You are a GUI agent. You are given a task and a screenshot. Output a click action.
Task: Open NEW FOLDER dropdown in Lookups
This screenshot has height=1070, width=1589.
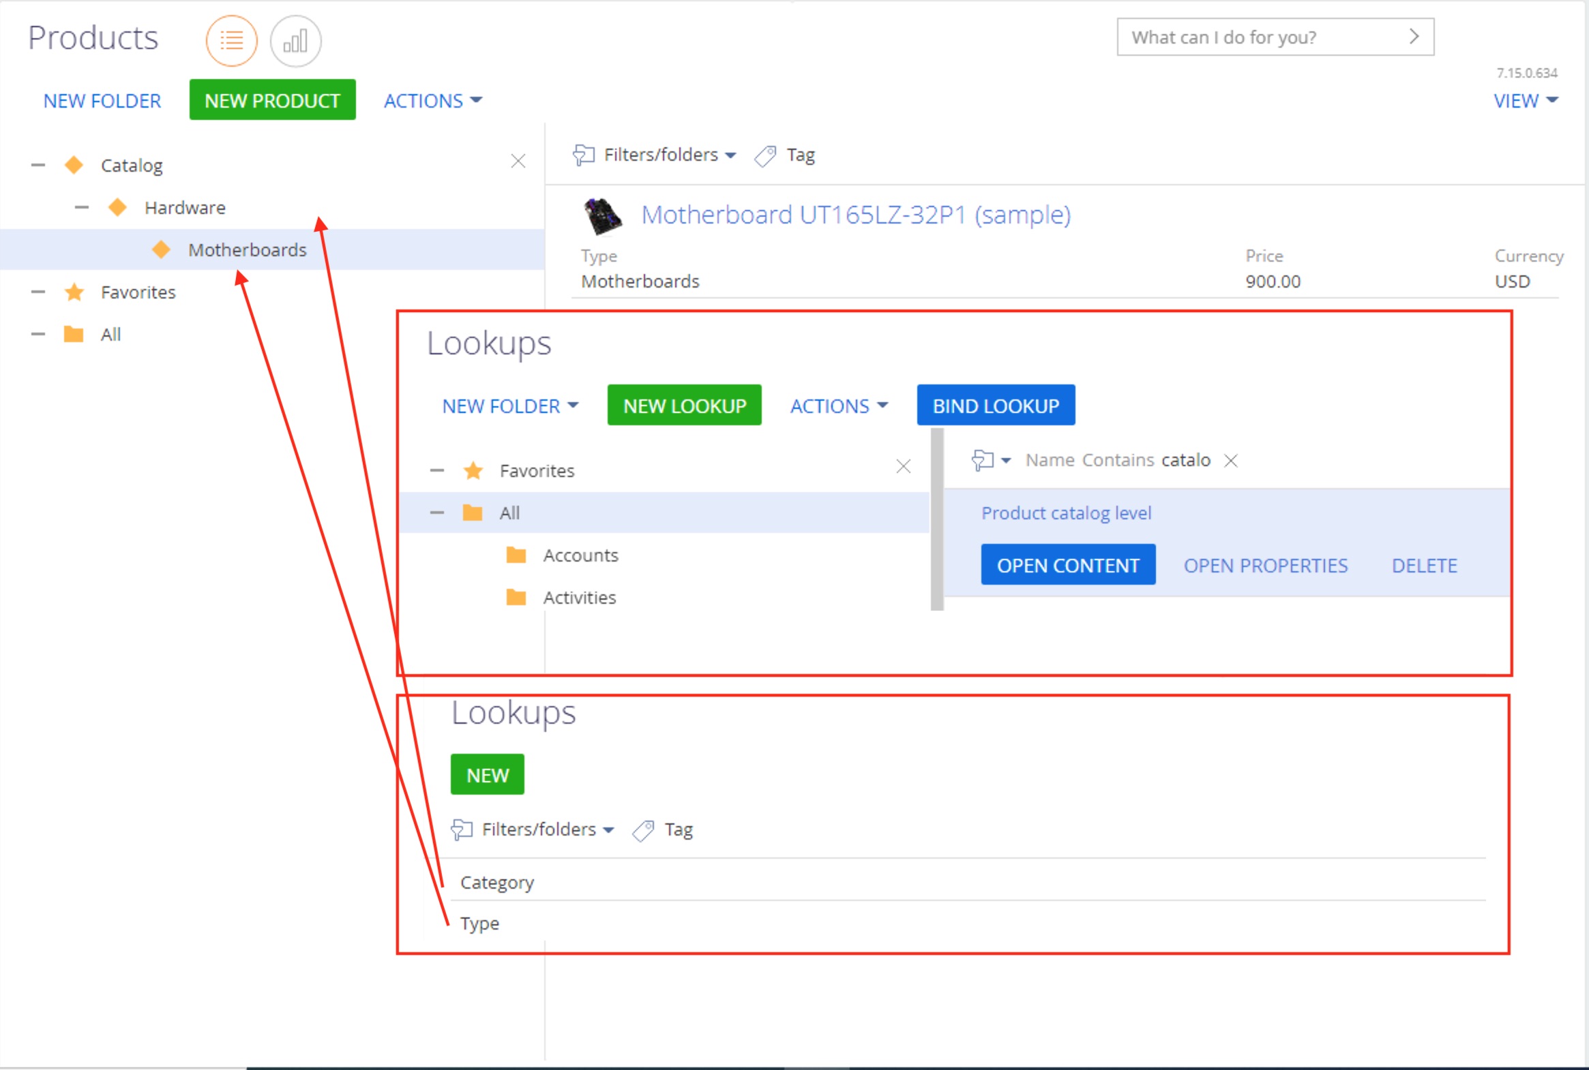click(510, 406)
